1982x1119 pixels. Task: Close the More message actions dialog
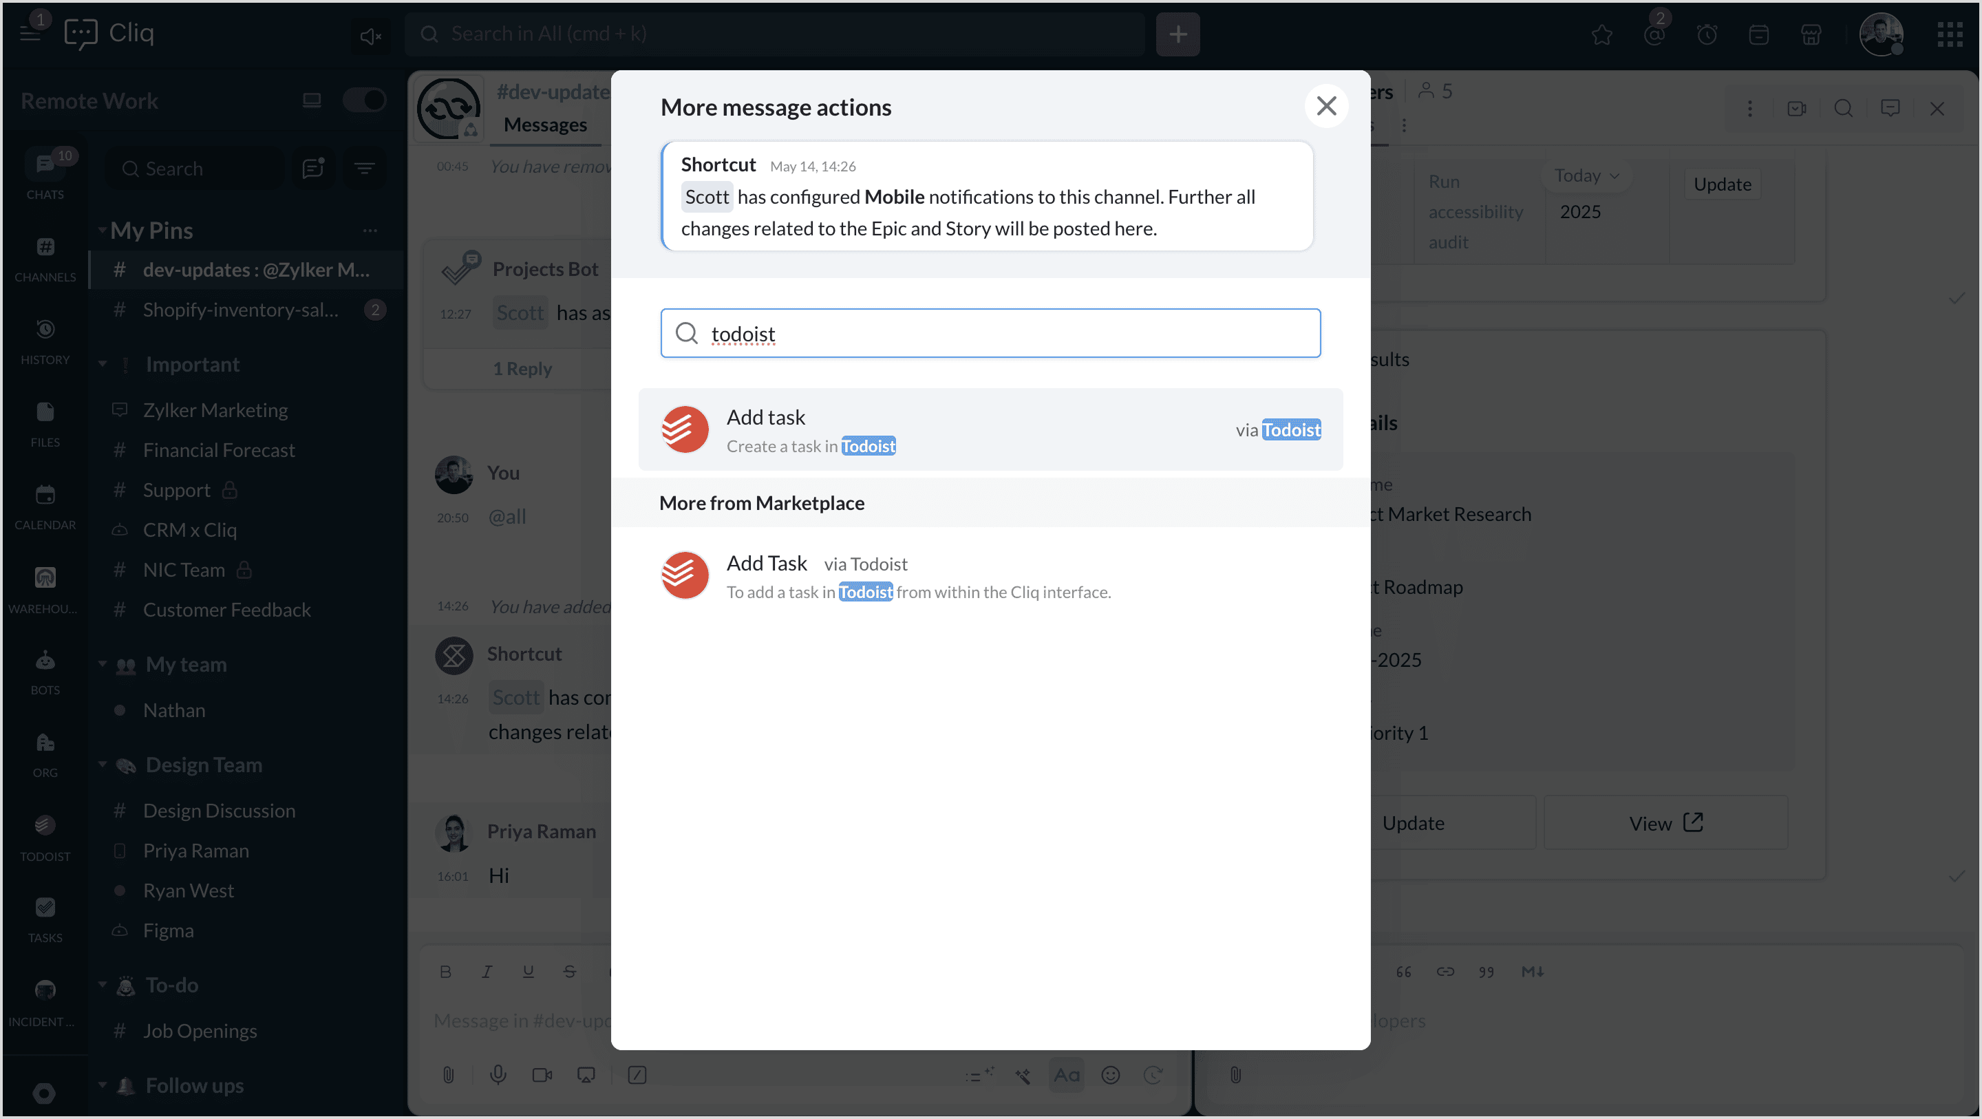[1325, 105]
